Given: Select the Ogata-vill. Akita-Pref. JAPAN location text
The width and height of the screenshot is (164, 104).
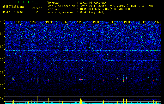Looking at the screenshot, I should (x=116, y=6).
